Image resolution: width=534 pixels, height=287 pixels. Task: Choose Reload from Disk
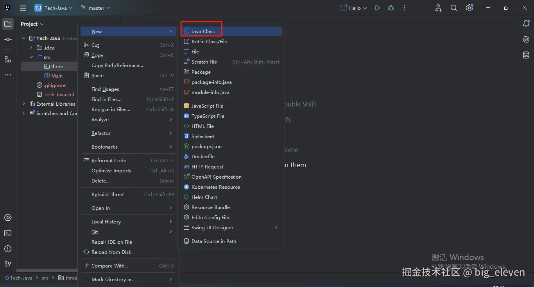pyautogui.click(x=129, y=252)
